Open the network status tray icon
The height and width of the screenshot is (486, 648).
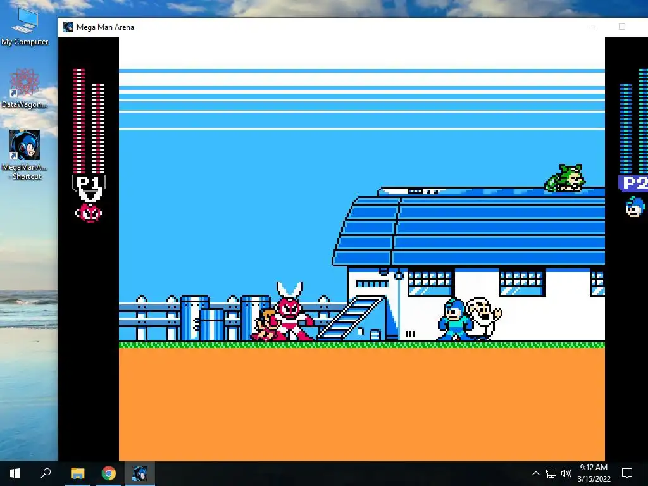tap(551, 473)
